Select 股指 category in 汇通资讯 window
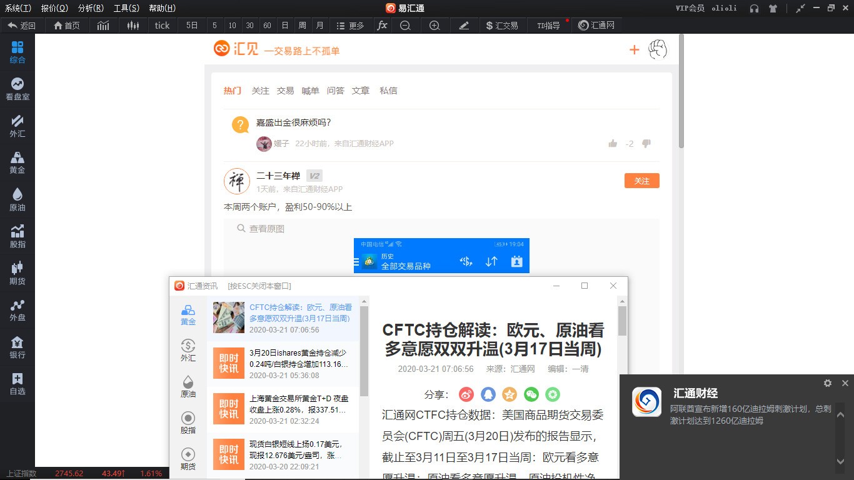 [188, 423]
